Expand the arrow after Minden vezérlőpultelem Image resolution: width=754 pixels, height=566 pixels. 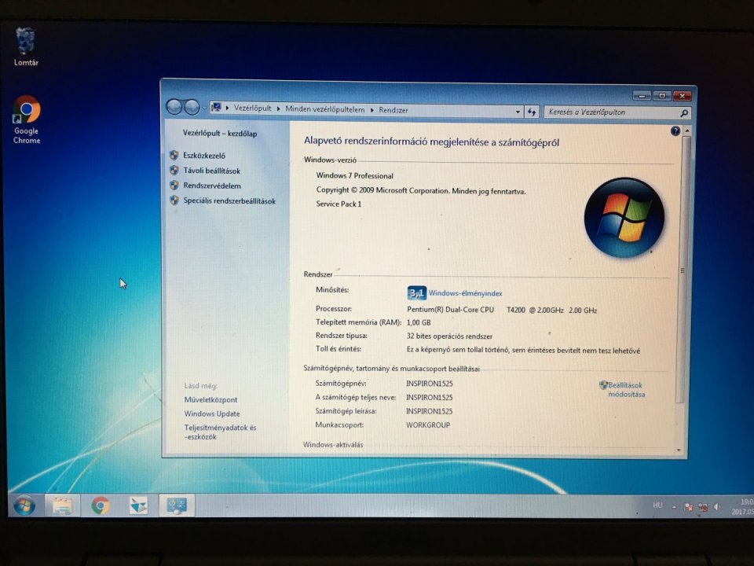[x=372, y=110]
